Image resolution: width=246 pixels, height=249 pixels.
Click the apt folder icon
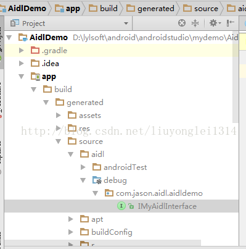84,219
